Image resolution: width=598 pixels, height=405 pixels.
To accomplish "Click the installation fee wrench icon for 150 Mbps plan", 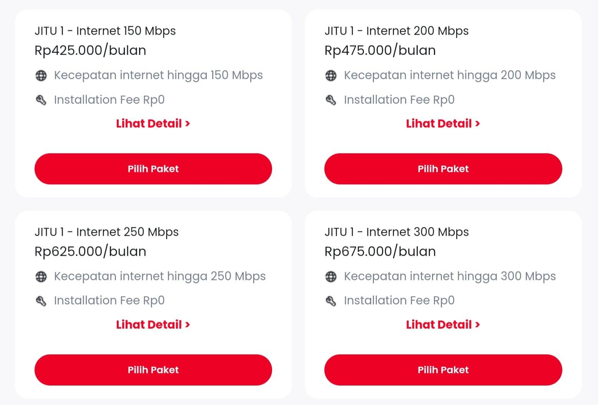I will click(x=42, y=100).
